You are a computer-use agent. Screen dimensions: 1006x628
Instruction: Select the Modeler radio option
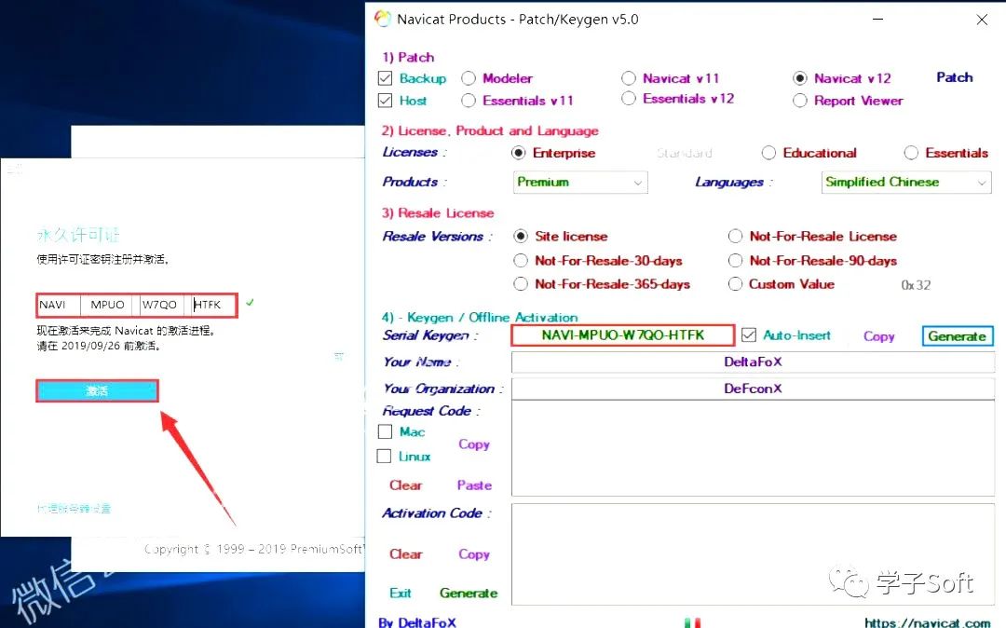[469, 78]
